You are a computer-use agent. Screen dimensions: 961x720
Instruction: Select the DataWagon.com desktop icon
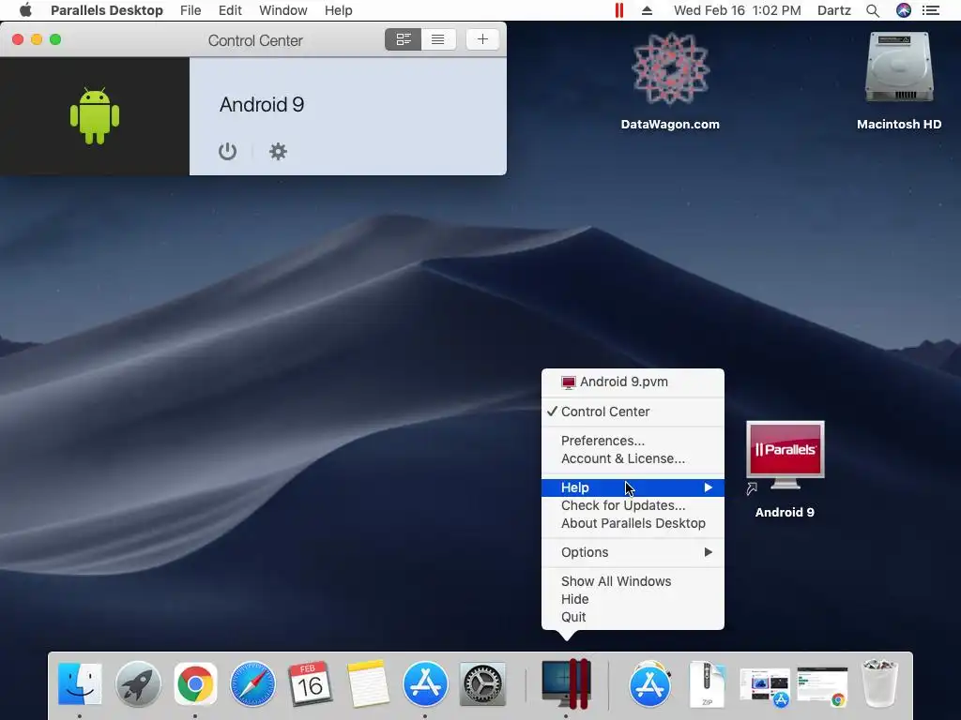pos(670,81)
